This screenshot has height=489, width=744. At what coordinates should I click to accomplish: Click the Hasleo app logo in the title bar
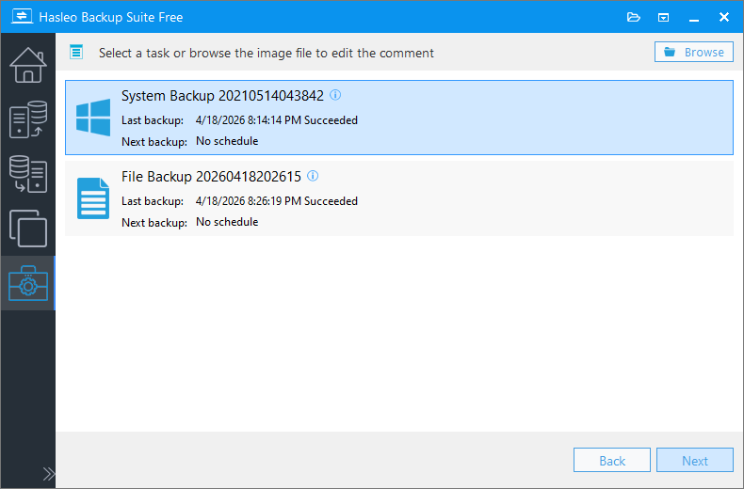(x=22, y=17)
